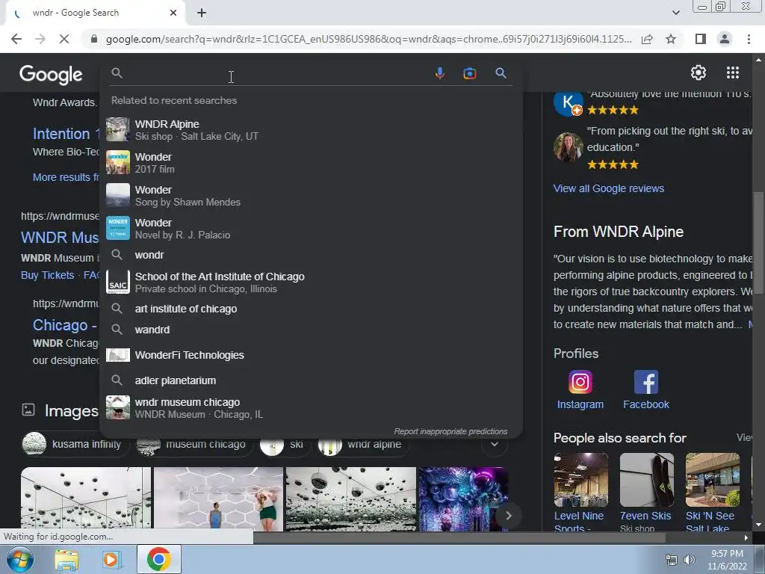Click the network tray icon
Viewport: 765px width, 574px height.
[671, 560]
